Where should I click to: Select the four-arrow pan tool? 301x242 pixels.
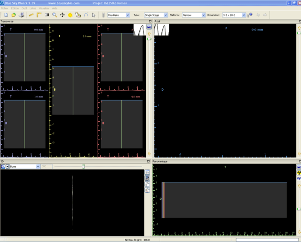point(62,15)
